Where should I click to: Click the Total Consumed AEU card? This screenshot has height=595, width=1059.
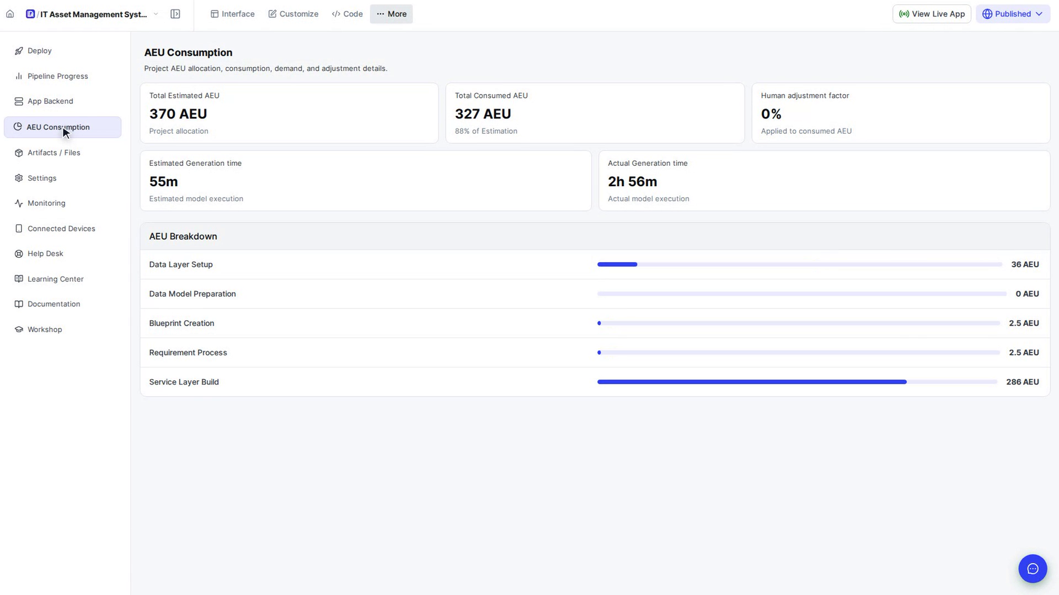click(595, 113)
